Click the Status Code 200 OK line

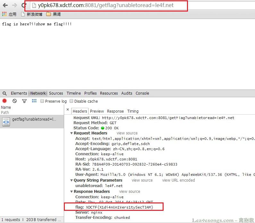tap(96, 128)
